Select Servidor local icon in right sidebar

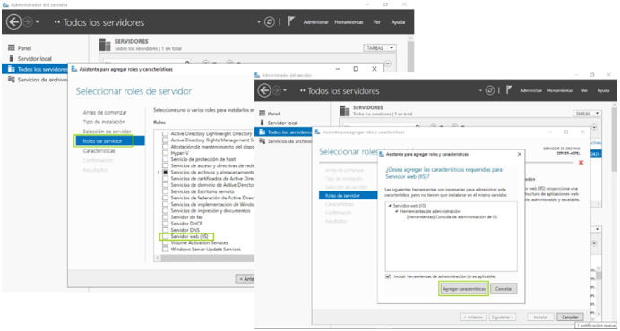click(x=262, y=123)
